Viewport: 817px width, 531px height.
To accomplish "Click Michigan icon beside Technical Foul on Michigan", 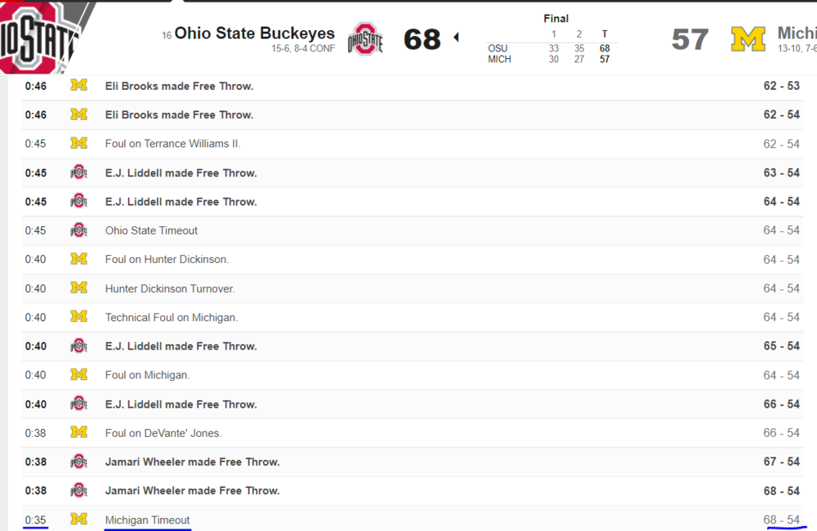I will pos(78,317).
